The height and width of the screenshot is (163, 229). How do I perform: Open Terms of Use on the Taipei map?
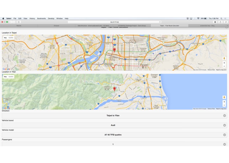211,70
